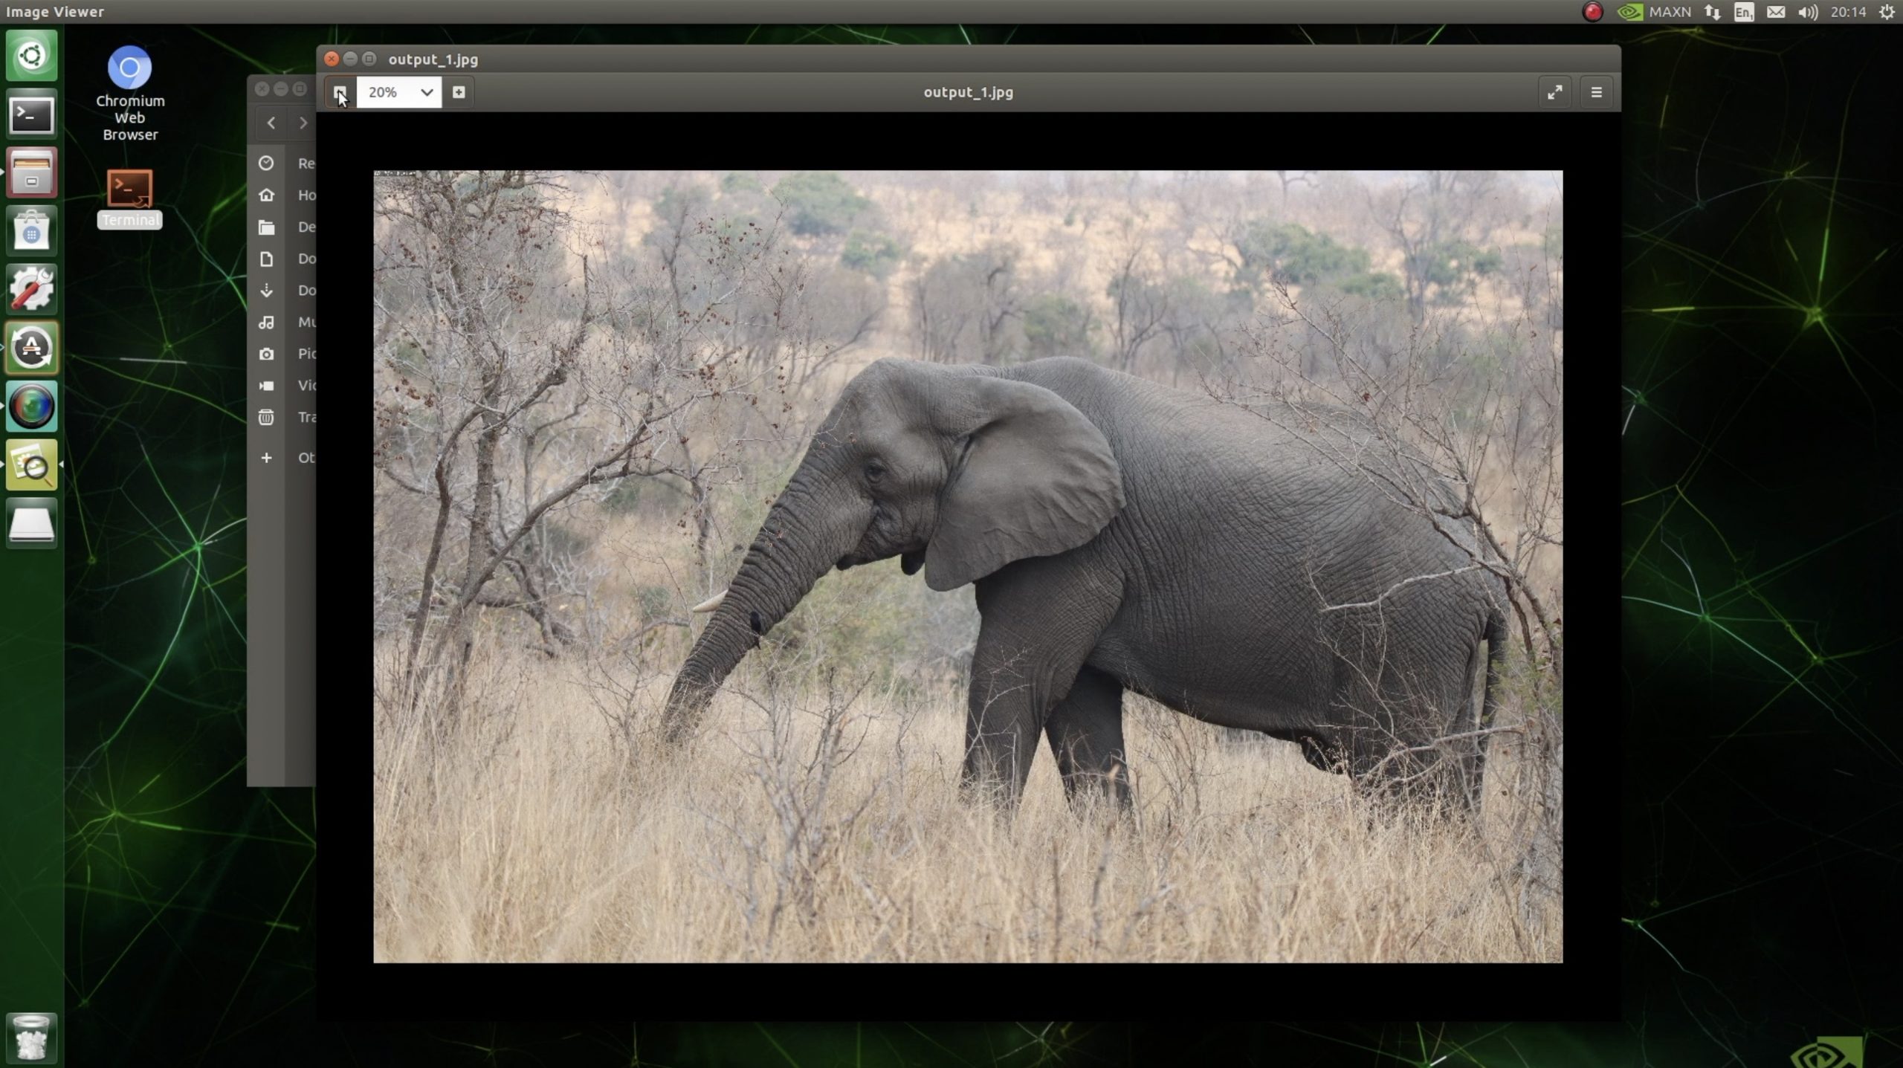Screen dimensions: 1903x1068
Task: Go forward in the file manager
Action: (303, 123)
